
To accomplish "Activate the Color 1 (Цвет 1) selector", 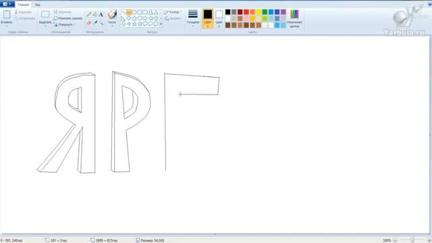I will pos(208,18).
